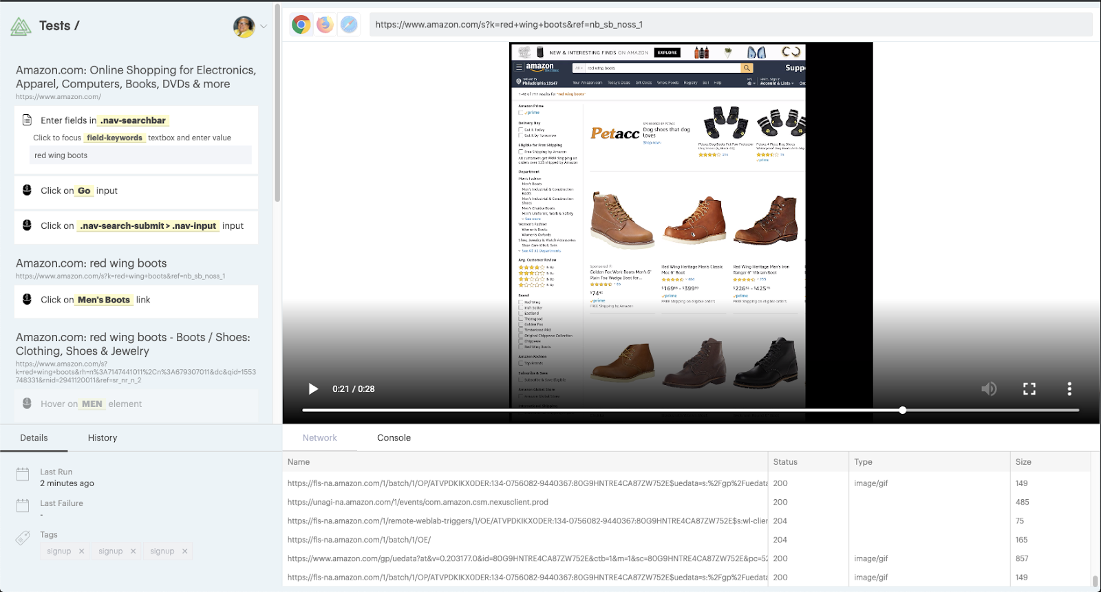Click the URL address field
The image size is (1101, 592).
click(x=731, y=25)
